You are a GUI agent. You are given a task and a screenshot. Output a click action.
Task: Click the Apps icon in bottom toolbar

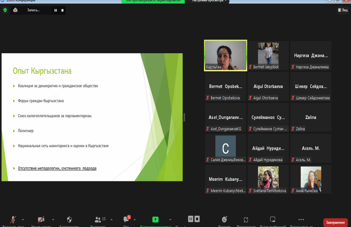tap(246, 220)
